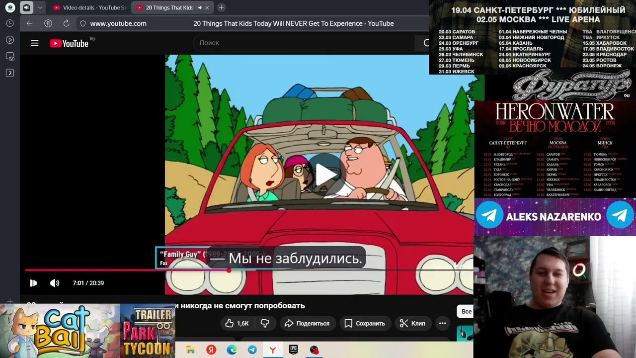This screenshot has width=636, height=358.
Task: Launch red Yandex icon in taskbar
Action: pos(211,350)
